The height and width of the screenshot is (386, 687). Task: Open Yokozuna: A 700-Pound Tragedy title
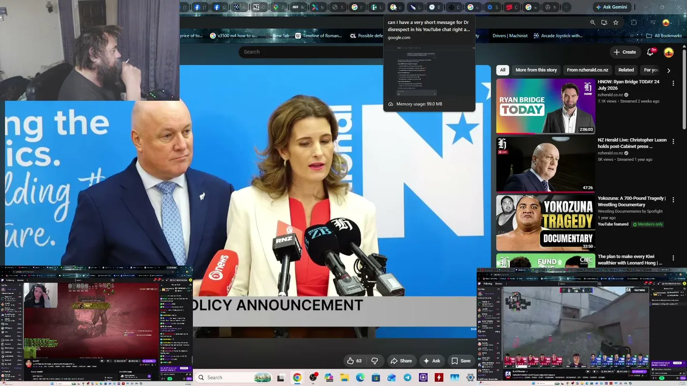(x=632, y=202)
